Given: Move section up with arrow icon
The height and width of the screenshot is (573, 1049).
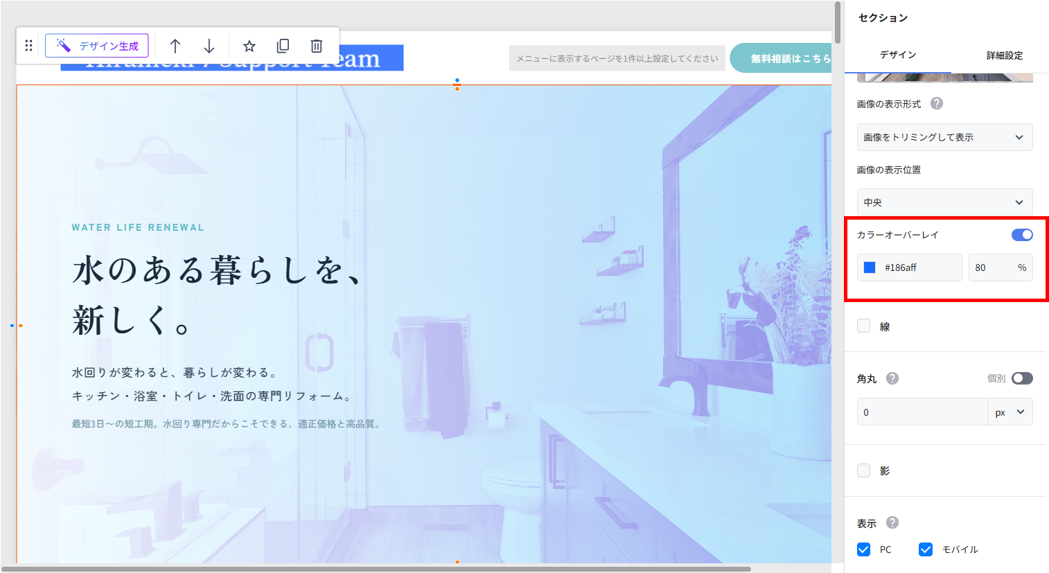Looking at the screenshot, I should click(x=175, y=46).
